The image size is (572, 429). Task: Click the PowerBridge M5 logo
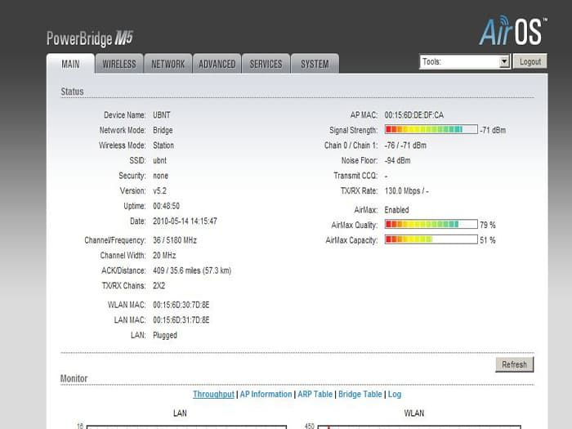pyautogui.click(x=90, y=38)
